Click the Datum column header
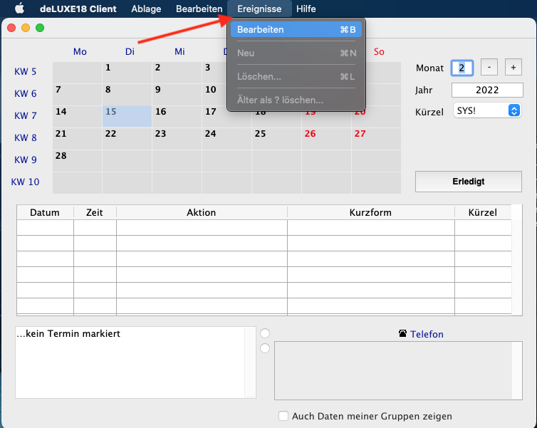The image size is (537, 428). click(x=45, y=212)
